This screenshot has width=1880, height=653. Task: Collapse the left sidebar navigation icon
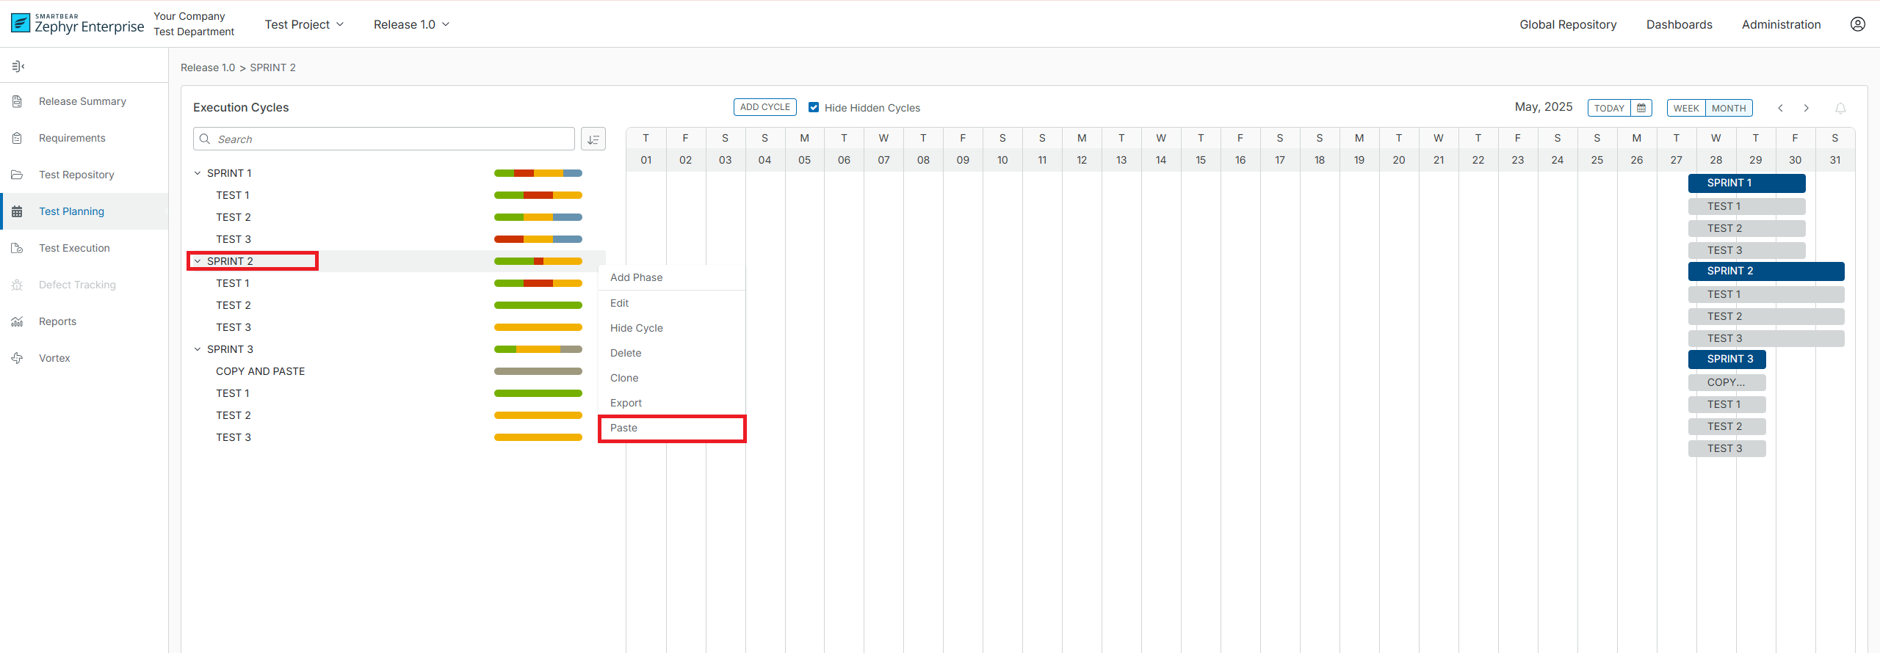18,67
